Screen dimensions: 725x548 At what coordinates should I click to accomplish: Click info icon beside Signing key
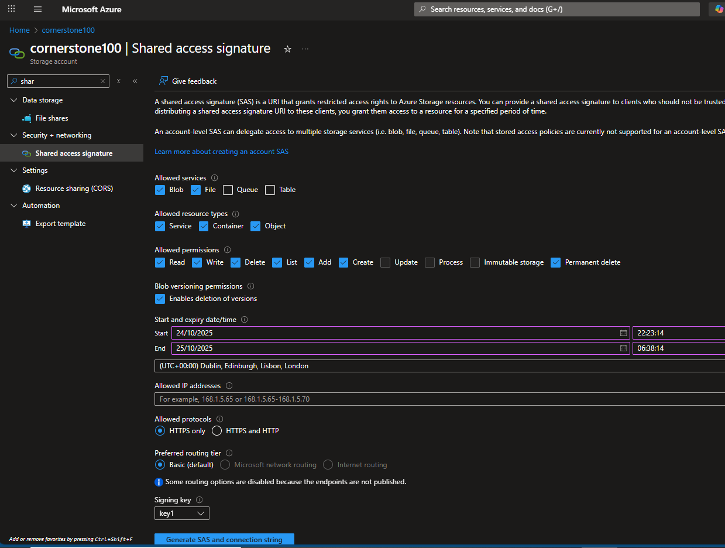point(199,500)
